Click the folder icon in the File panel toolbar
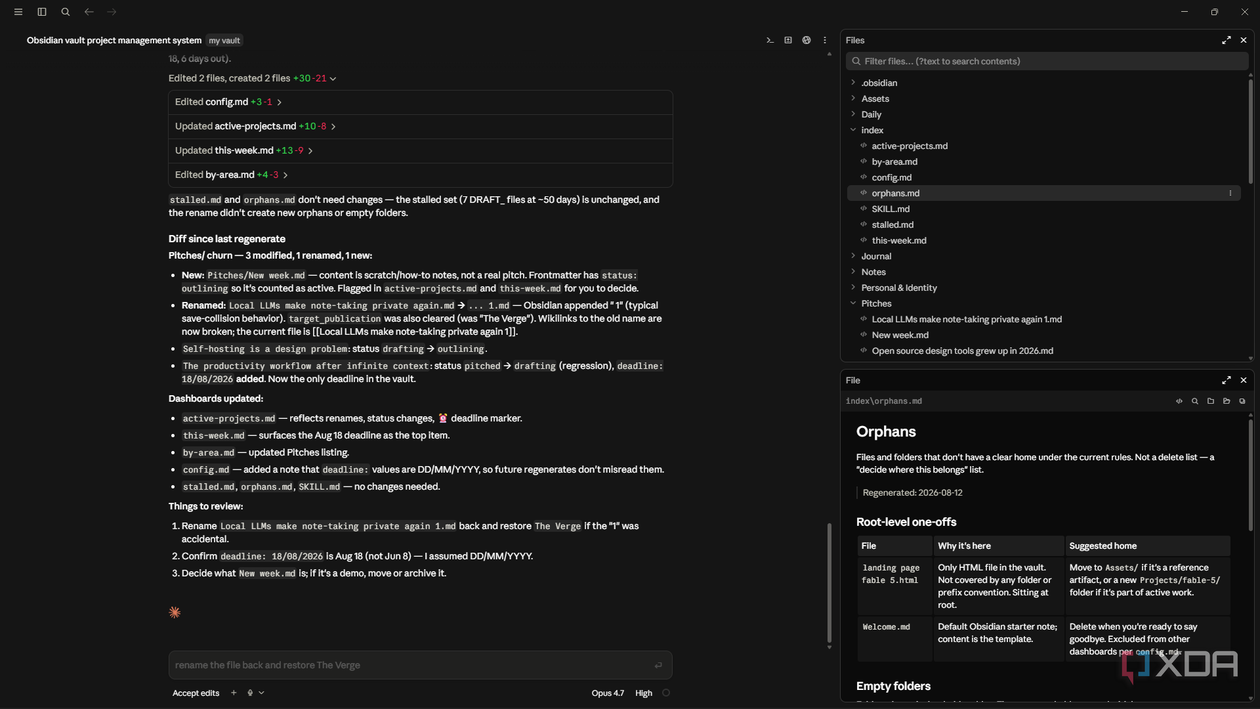 [1211, 401]
